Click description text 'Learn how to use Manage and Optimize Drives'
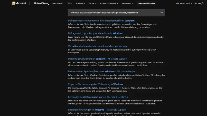207x116 pixels. [116, 38]
